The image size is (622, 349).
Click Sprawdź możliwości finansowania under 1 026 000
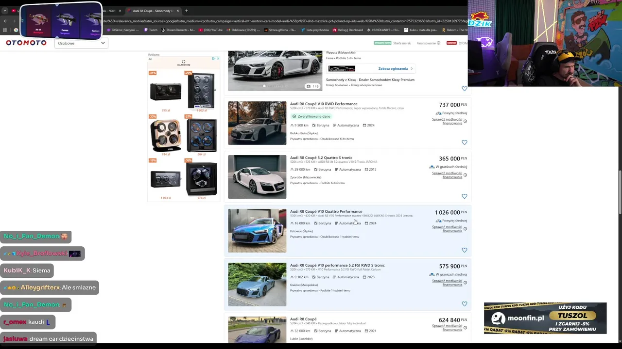[x=447, y=229]
